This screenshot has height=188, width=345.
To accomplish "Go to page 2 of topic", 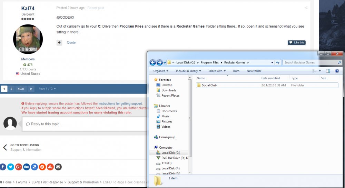I will (x=11, y=89).
